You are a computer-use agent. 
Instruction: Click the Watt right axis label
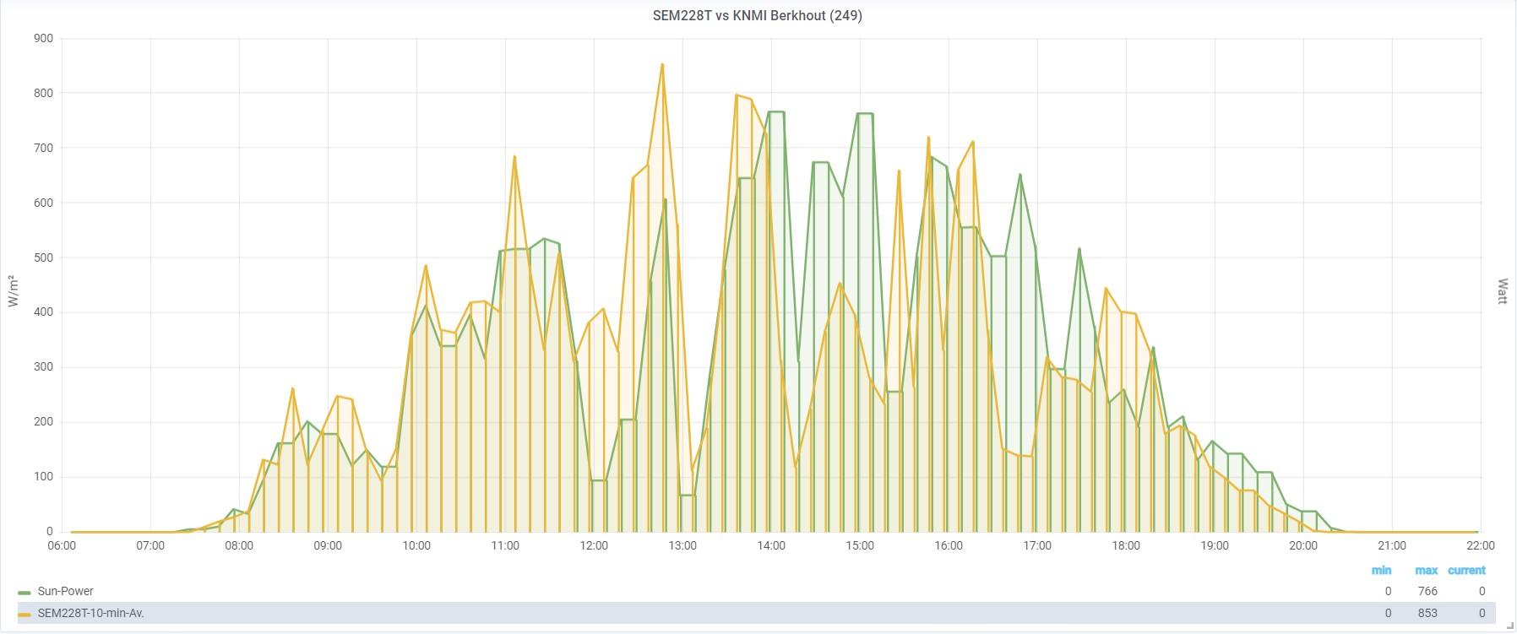click(x=1503, y=290)
